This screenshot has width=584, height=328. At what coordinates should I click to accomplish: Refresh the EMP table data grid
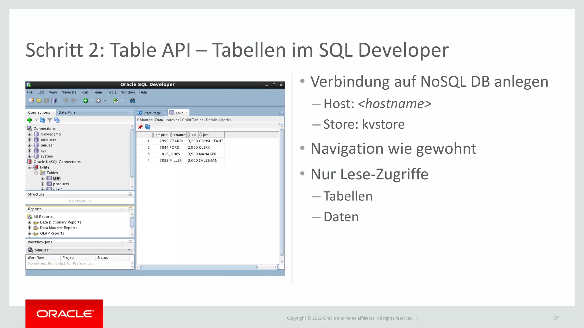click(x=148, y=127)
